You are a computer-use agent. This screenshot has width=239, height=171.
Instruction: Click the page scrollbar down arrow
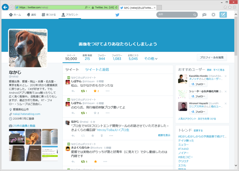(236, 165)
